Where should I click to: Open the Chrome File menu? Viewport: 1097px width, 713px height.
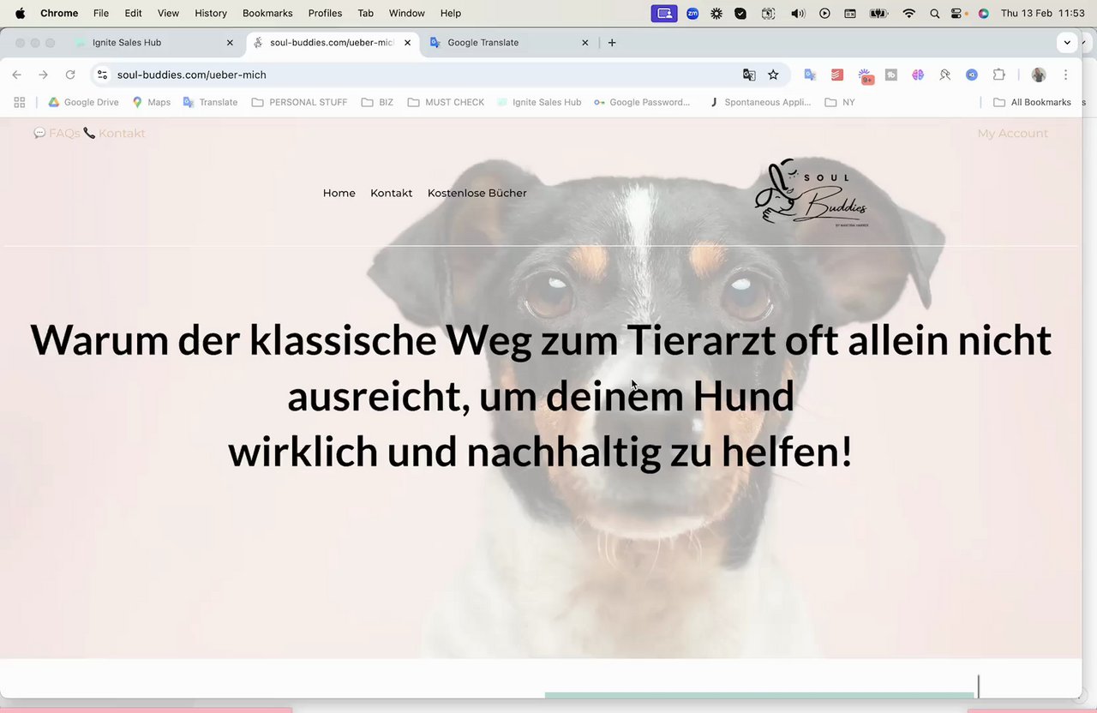pyautogui.click(x=101, y=13)
